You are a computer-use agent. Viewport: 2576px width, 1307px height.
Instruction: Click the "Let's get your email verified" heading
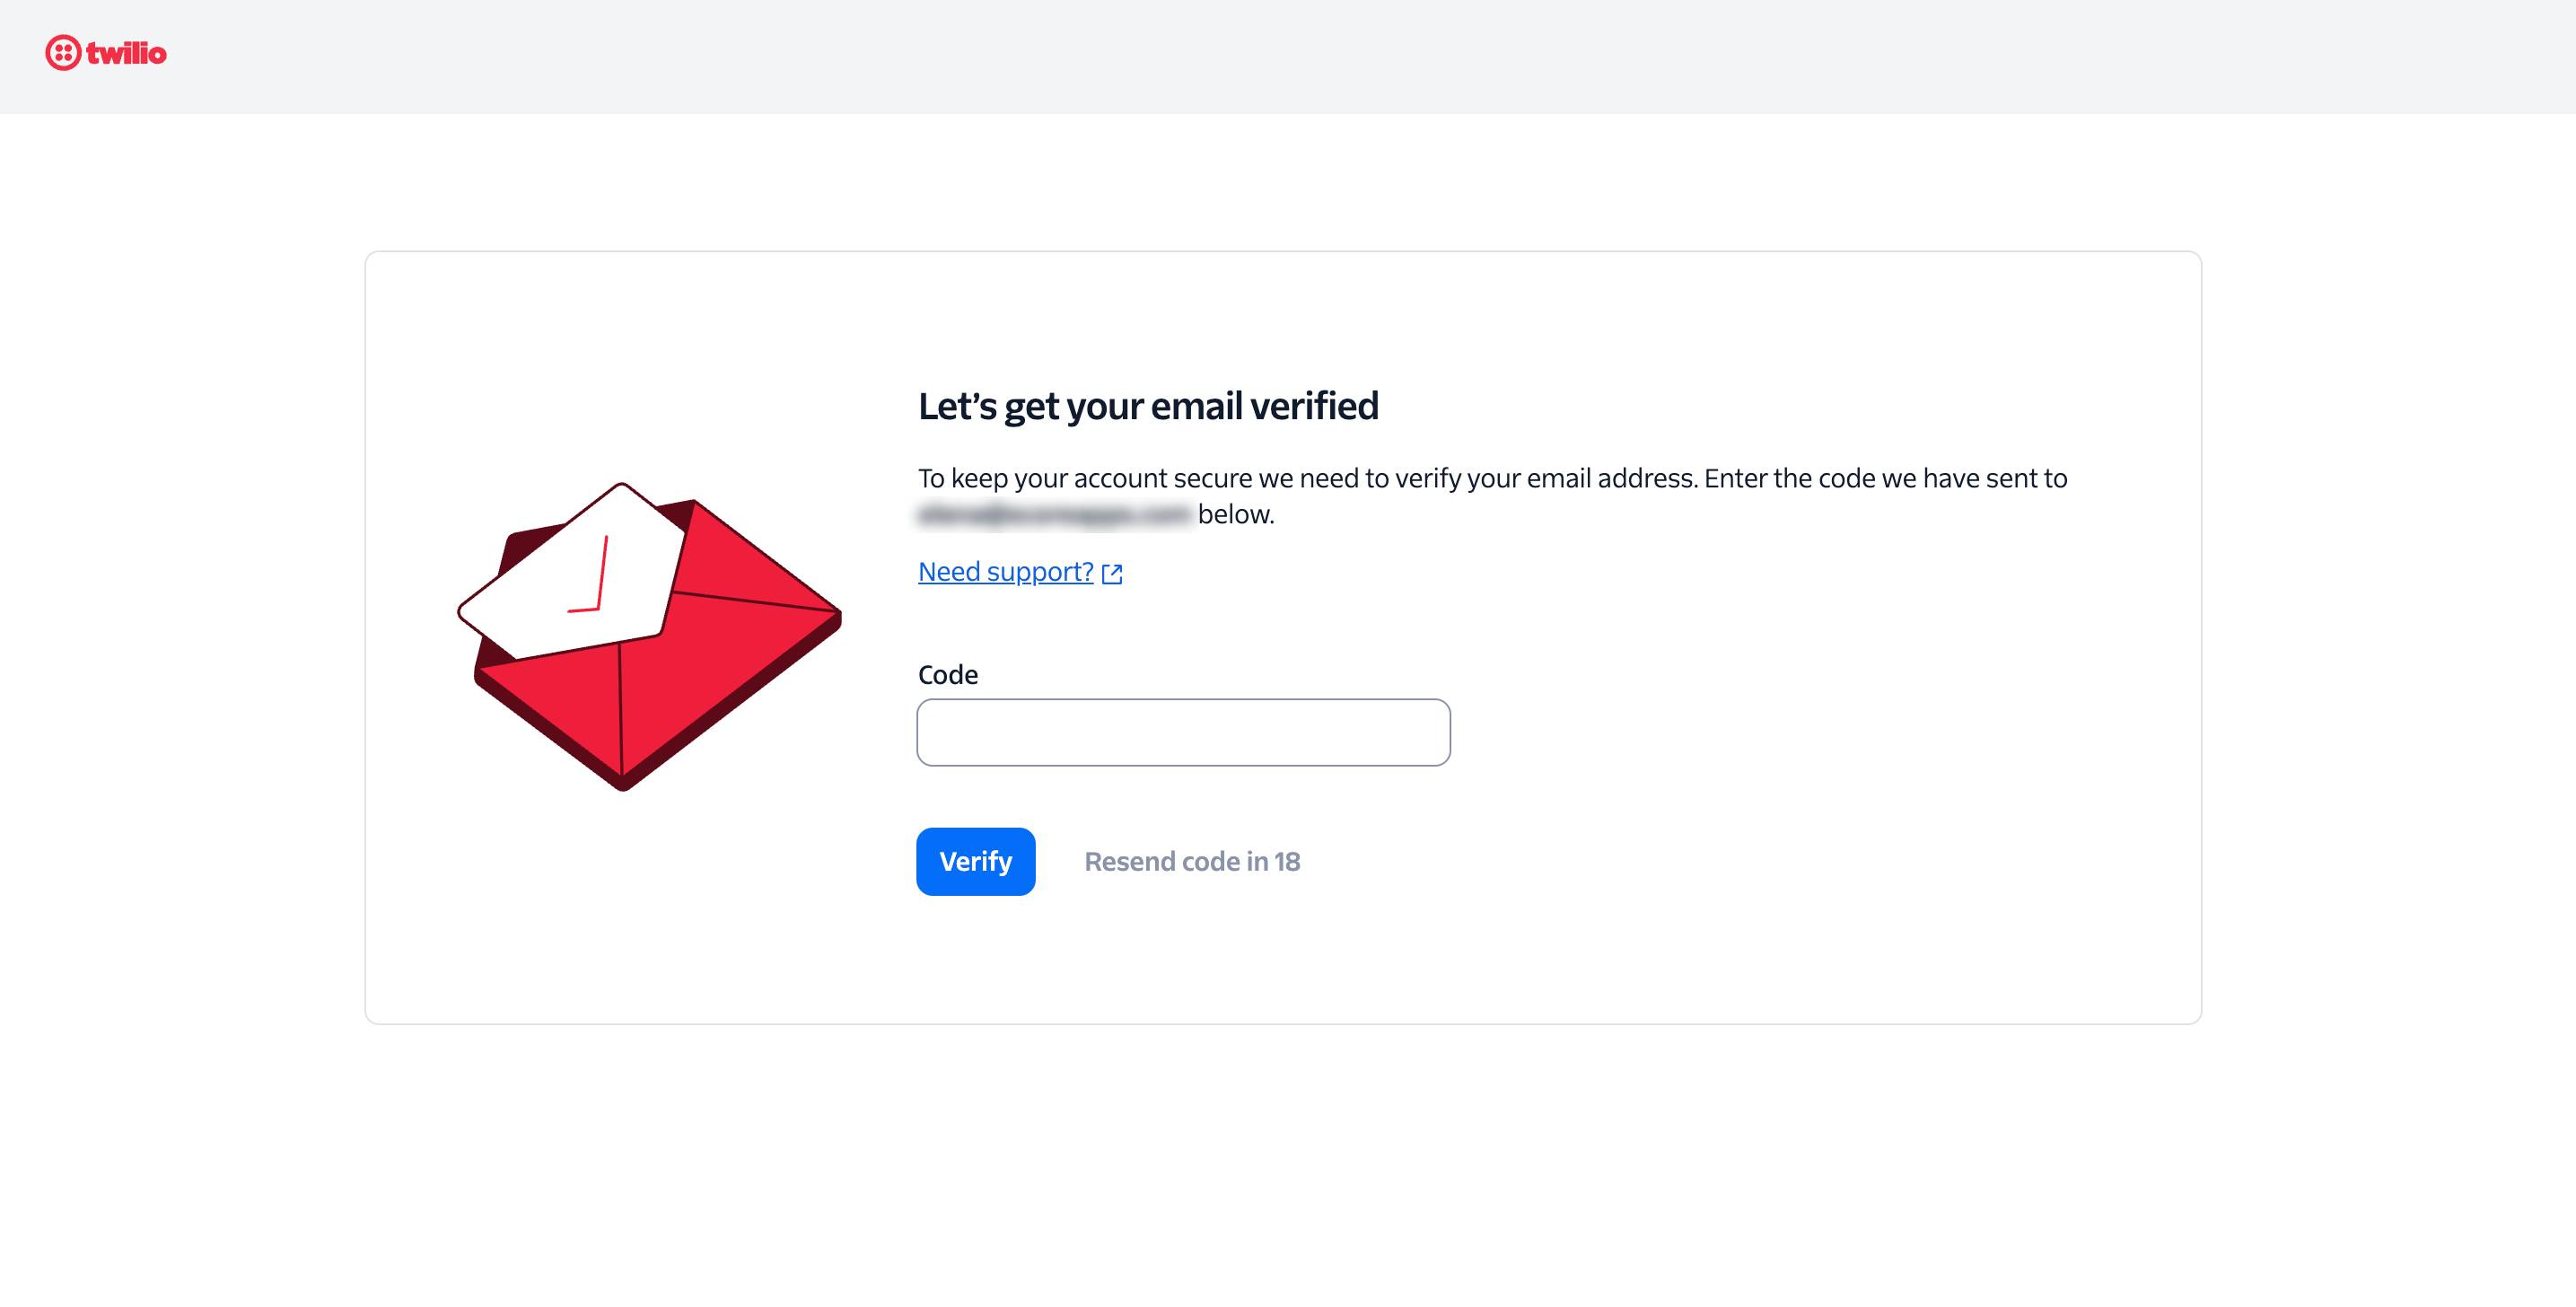tap(1148, 406)
